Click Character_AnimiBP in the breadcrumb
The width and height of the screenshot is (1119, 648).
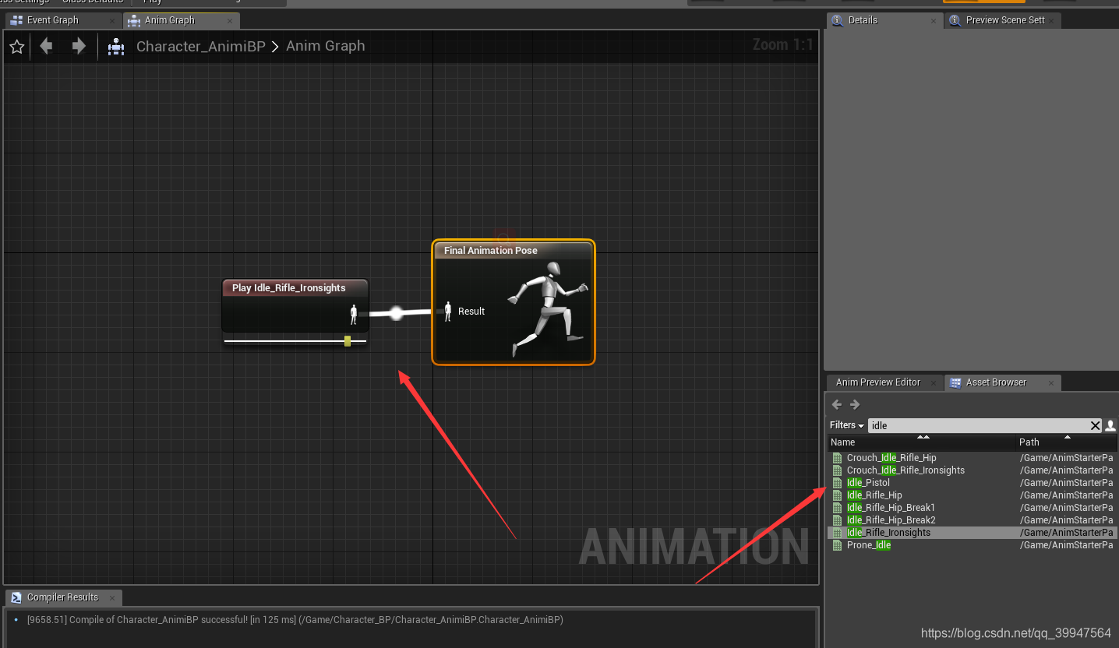point(201,46)
